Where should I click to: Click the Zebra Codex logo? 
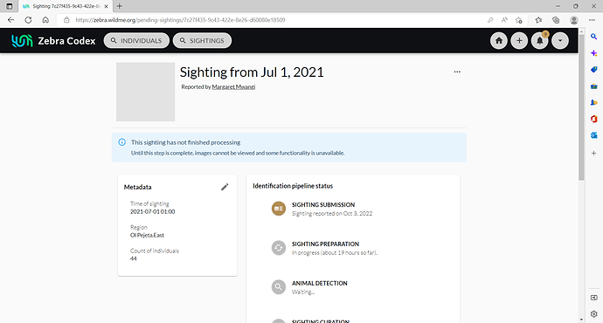point(53,41)
